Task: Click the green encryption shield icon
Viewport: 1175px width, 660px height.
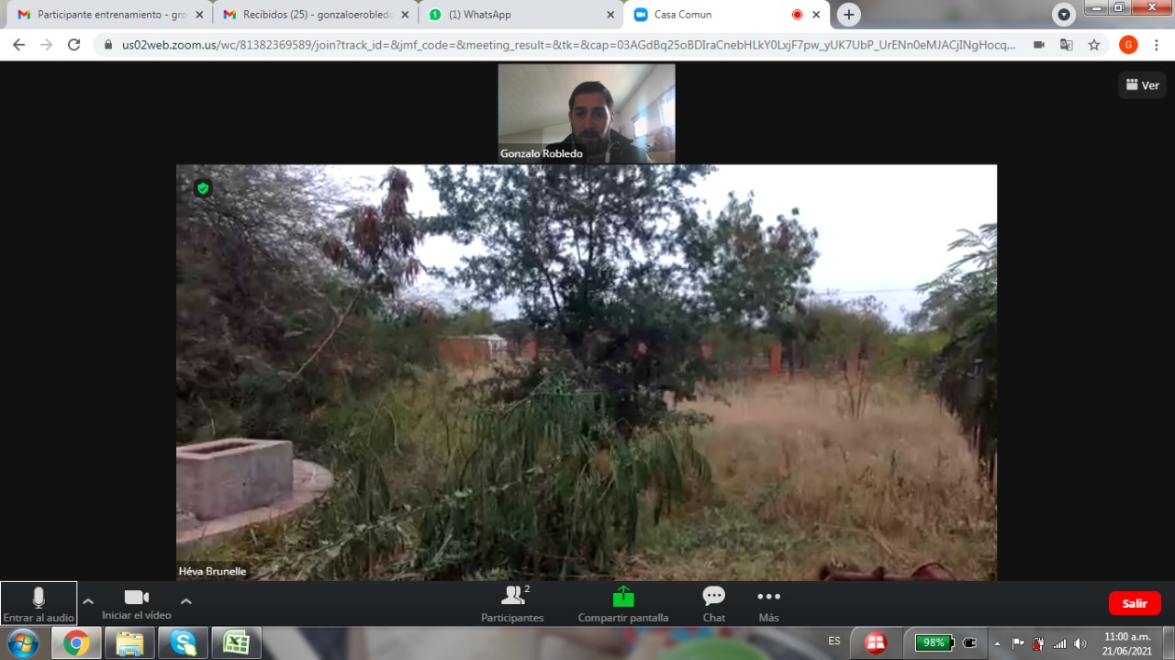Action: pos(203,188)
